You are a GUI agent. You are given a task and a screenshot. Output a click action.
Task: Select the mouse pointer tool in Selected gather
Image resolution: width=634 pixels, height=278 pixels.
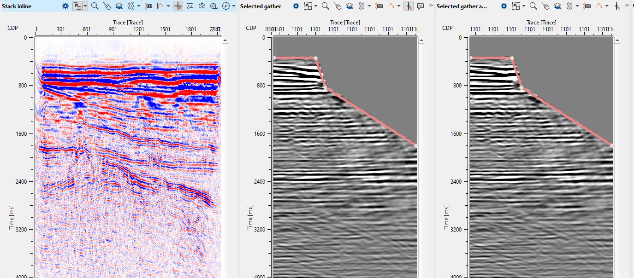point(338,6)
